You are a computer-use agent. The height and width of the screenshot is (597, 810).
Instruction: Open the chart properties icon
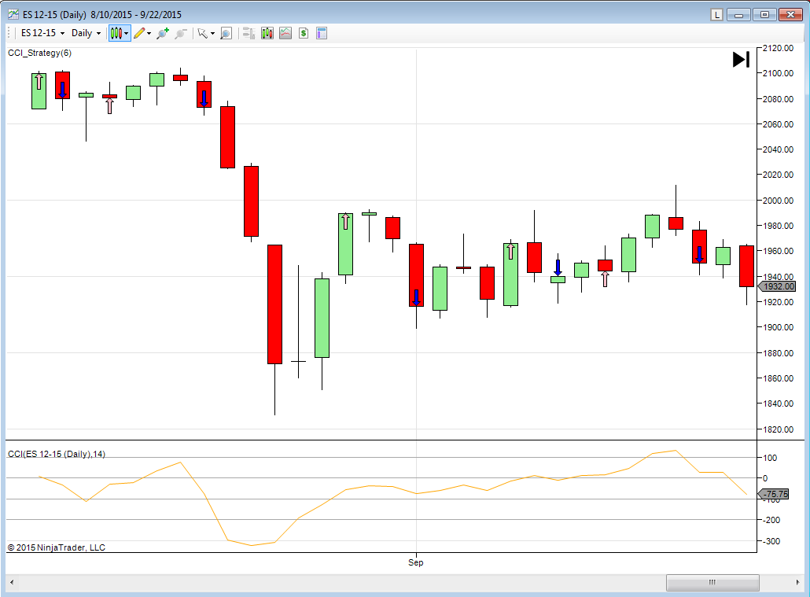coord(322,34)
